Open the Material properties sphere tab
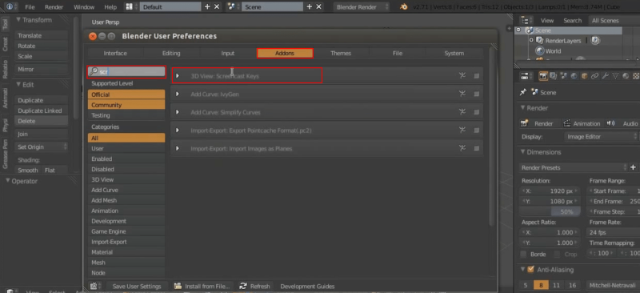This screenshot has height=293, width=640. click(x=626, y=76)
